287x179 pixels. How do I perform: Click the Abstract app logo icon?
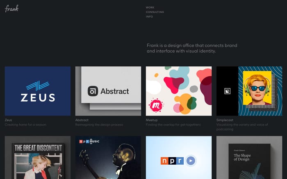pos(93,91)
